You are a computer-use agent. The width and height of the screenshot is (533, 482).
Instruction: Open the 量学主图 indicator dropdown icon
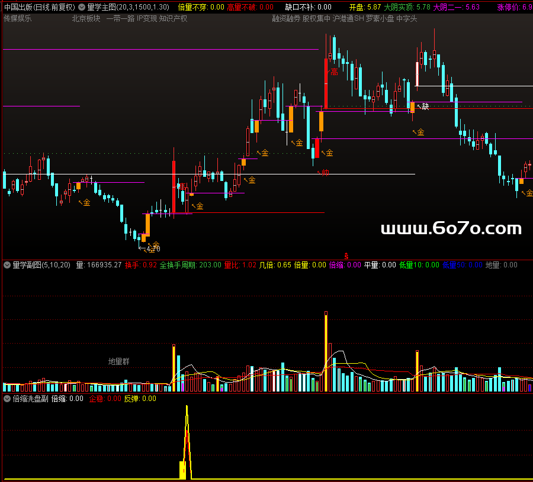point(82,8)
